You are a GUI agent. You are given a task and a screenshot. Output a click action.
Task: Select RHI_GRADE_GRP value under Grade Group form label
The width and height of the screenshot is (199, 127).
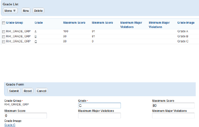coord(17,105)
